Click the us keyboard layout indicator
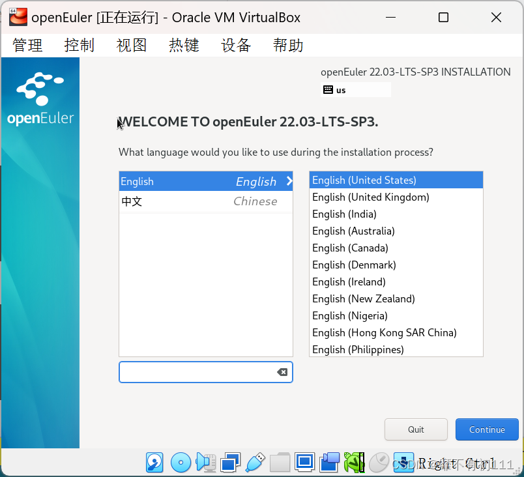The width and height of the screenshot is (524, 477). point(356,89)
